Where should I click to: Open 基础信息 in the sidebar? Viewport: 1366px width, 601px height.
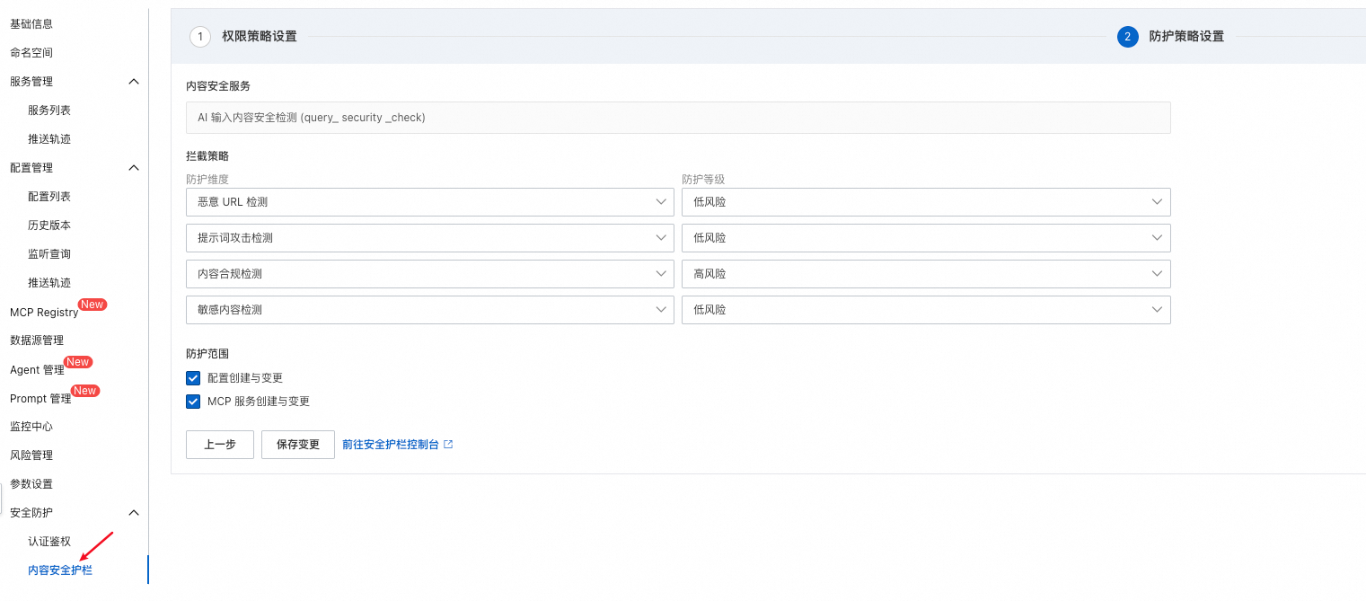click(31, 23)
